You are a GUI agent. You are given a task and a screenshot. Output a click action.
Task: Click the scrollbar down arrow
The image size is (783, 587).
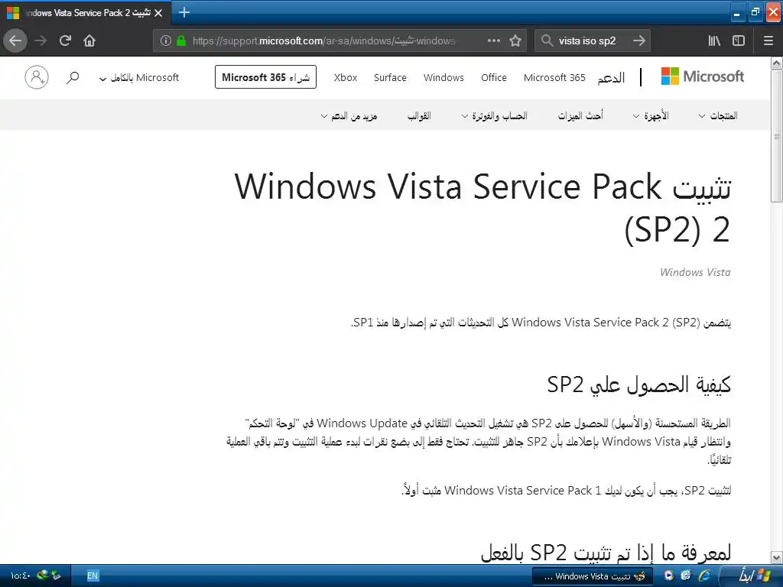click(x=776, y=557)
